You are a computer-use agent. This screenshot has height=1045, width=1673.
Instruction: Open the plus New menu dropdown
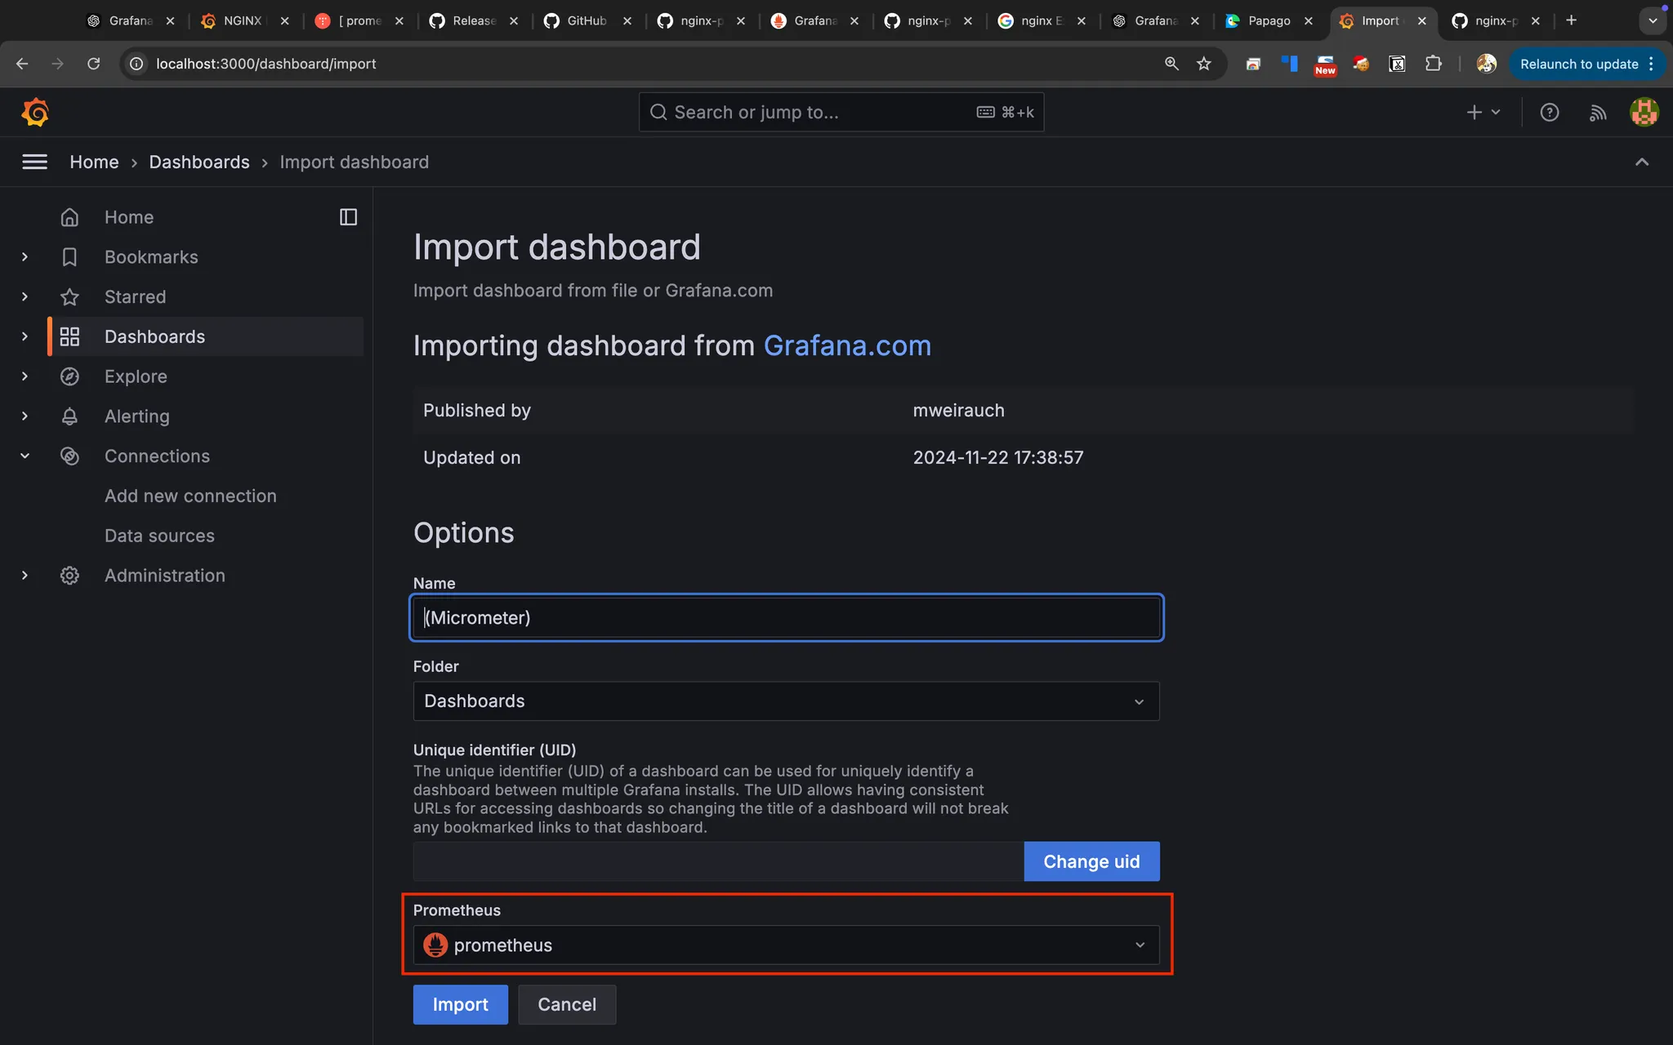(x=1483, y=112)
